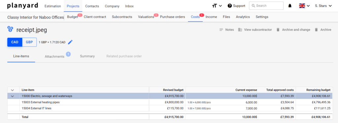This screenshot has height=123, width=338.
Task: Click the View subcontractor building icon
Action: click(x=240, y=30)
